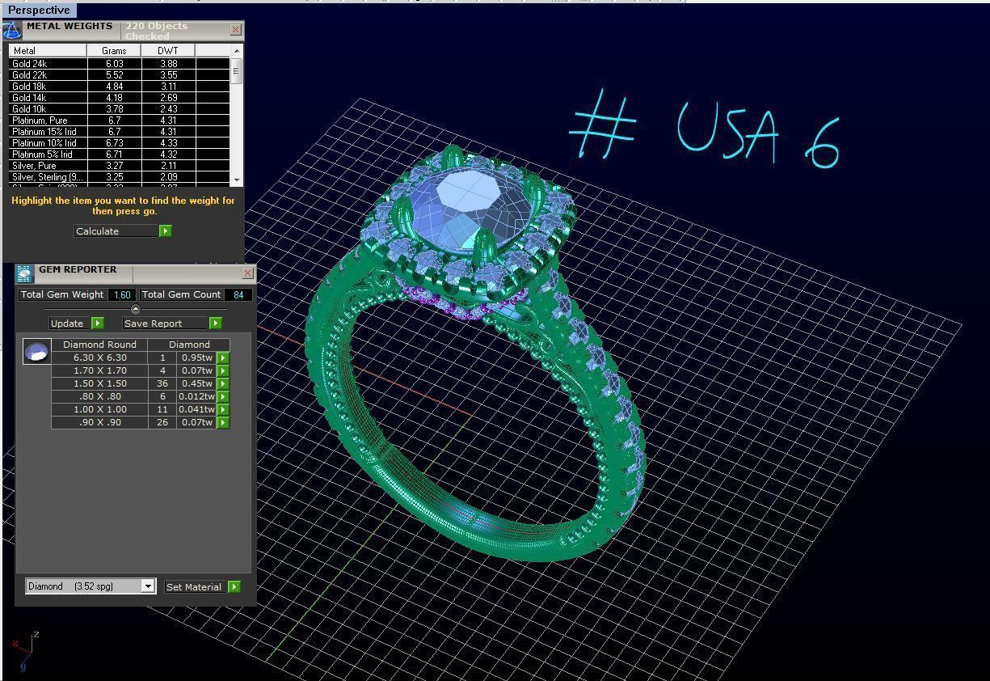The width and height of the screenshot is (990, 681).
Task: Click the 0.012tw weight cell
Action: click(196, 396)
